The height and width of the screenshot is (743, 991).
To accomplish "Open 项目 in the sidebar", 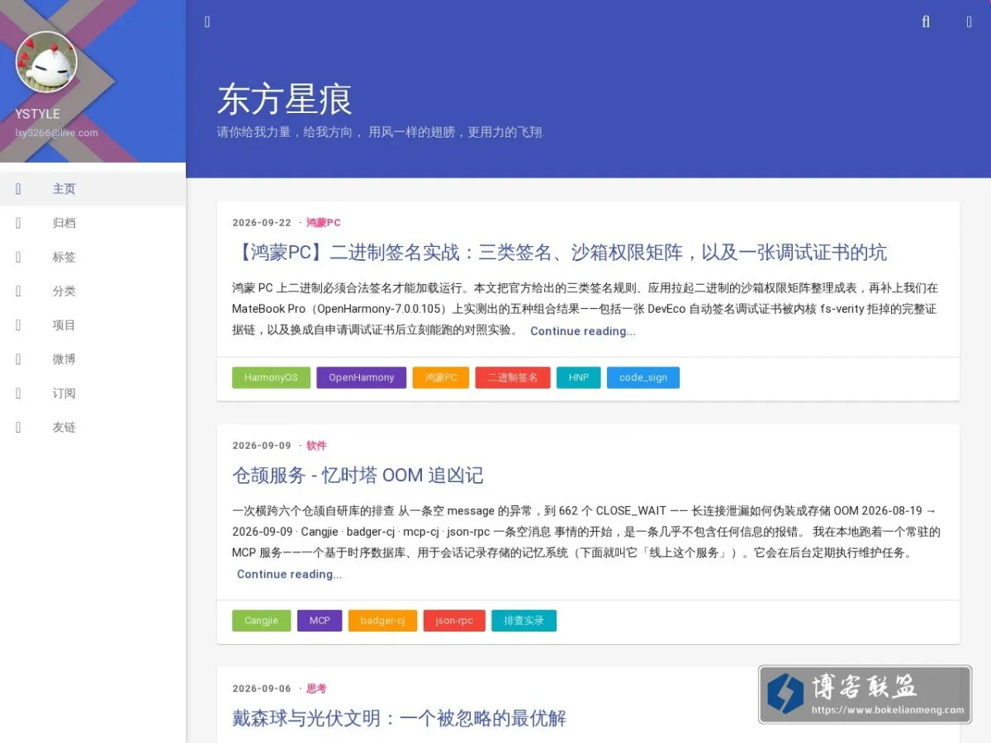I will [x=92, y=325].
